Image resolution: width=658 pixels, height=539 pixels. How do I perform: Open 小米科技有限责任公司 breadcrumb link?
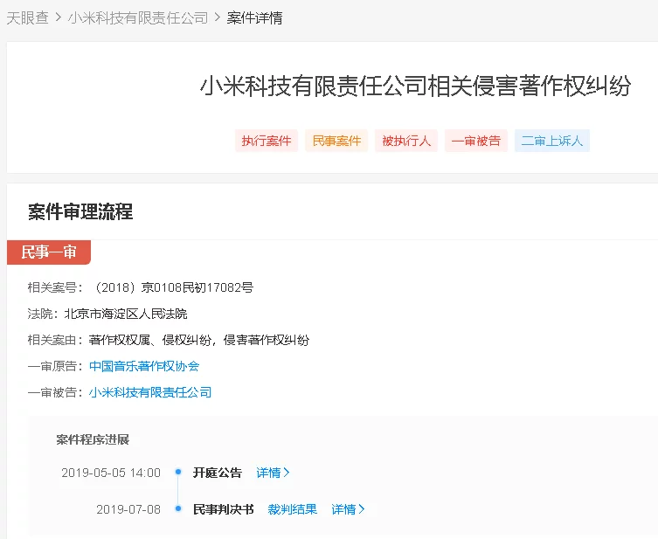tap(138, 18)
